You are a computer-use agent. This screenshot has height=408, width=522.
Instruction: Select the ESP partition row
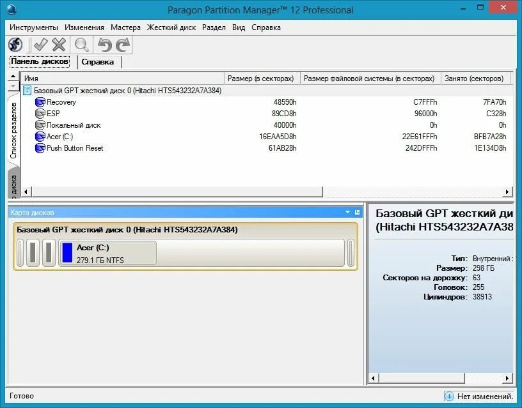point(266,114)
